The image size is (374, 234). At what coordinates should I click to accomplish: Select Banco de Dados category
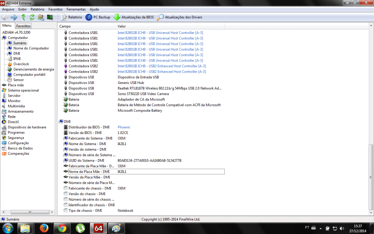click(20, 149)
